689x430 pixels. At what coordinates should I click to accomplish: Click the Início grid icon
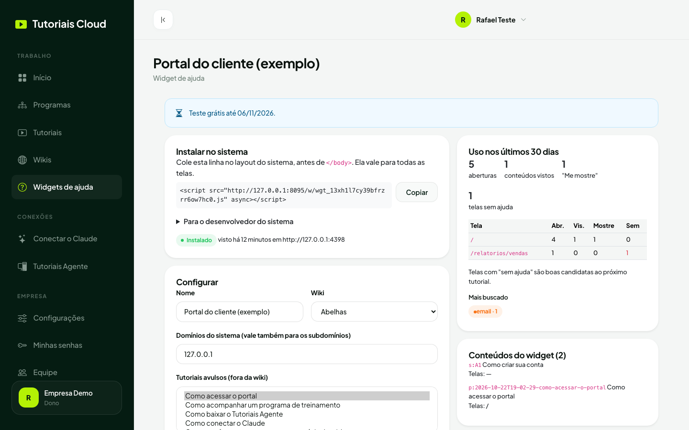(x=22, y=78)
